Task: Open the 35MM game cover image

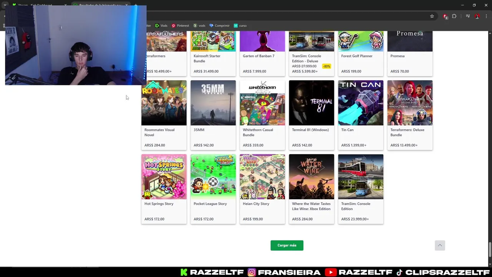Action: click(x=213, y=103)
